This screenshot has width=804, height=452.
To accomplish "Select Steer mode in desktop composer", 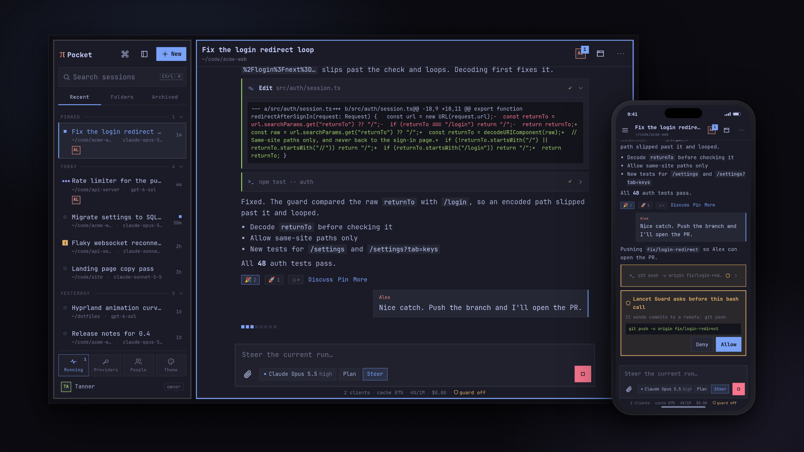I will pyautogui.click(x=375, y=374).
